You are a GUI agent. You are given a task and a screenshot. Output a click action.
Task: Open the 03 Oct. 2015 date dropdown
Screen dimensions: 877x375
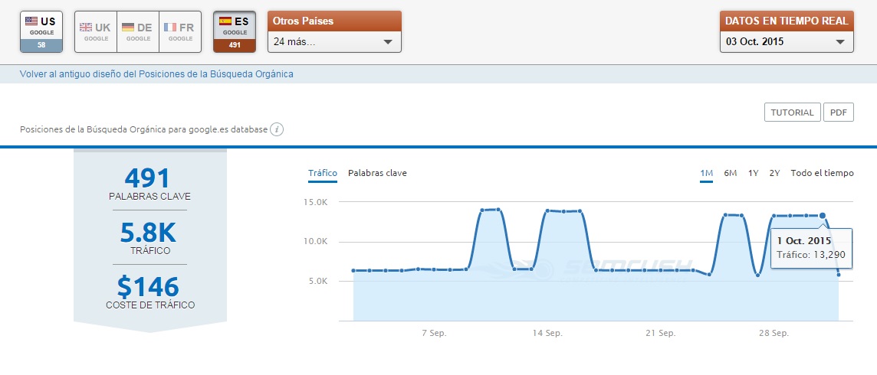tap(787, 41)
